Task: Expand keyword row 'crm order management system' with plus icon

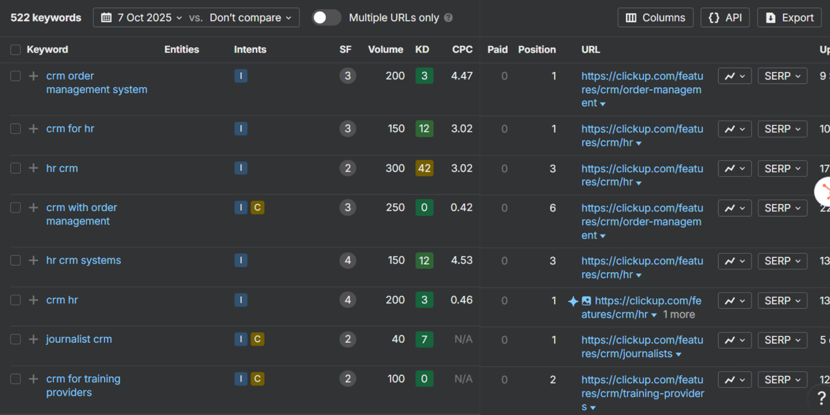Action: [33, 76]
